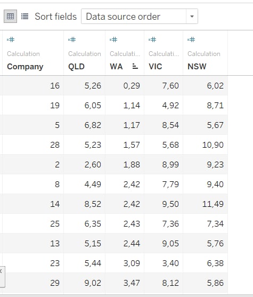Click the data type icon above NSW
This screenshot has height=297, width=253.
coord(191,39)
